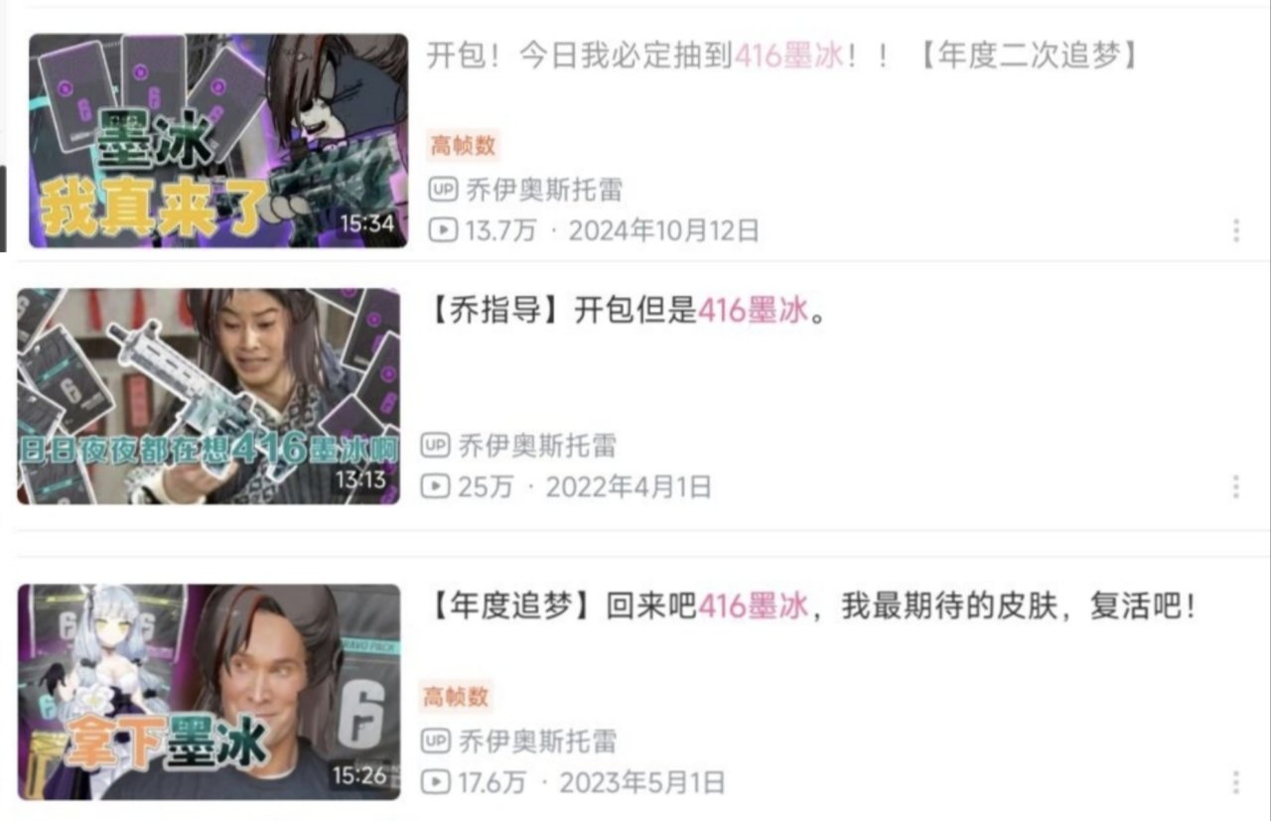Visit uploader 乔伊奥斯托雷 in the second result
The width and height of the screenshot is (1271, 821).
pyautogui.click(x=537, y=445)
